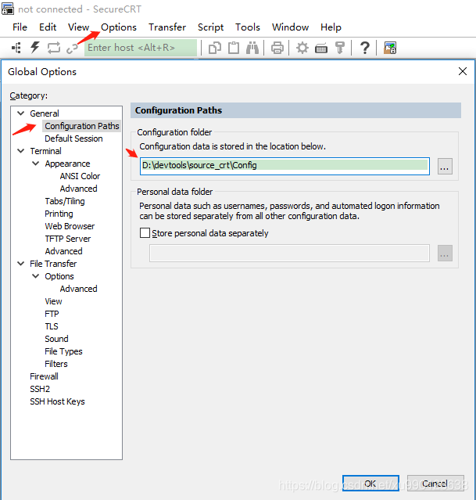
Task: Collapse the File Transfer category node
Action: [x=20, y=264]
